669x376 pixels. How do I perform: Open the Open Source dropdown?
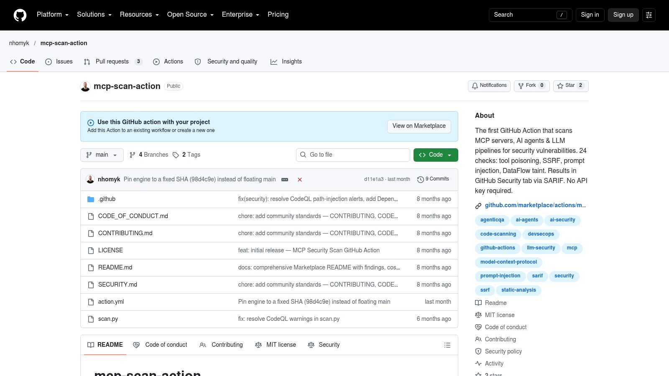tap(190, 15)
